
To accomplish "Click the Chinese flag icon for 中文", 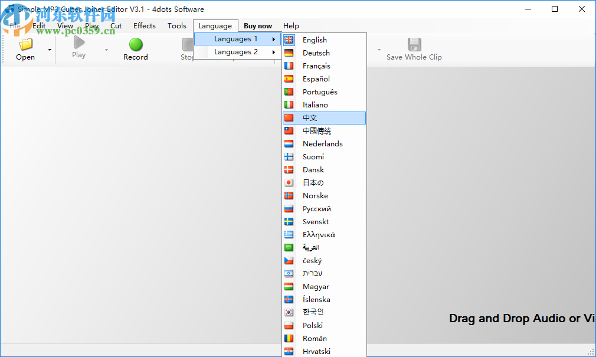I will [x=289, y=117].
